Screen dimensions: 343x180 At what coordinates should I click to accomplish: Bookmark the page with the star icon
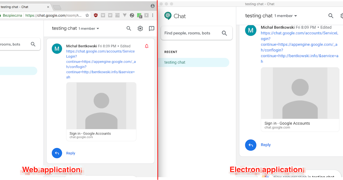[87, 15]
